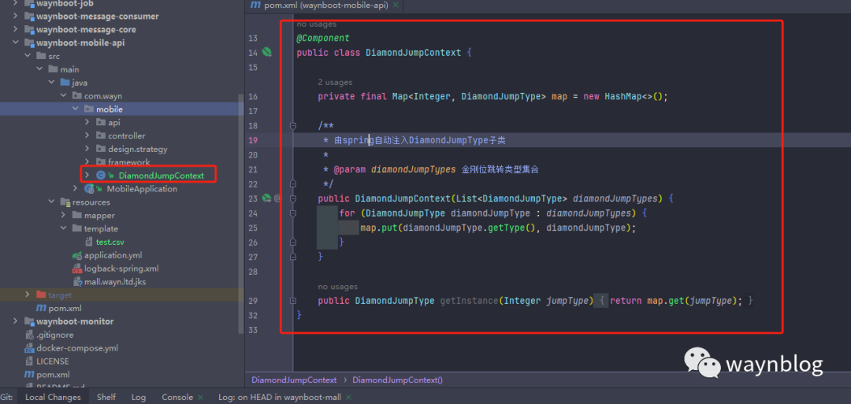Fold the for loop at line 24
This screenshot has width=851, height=404.
point(293,213)
